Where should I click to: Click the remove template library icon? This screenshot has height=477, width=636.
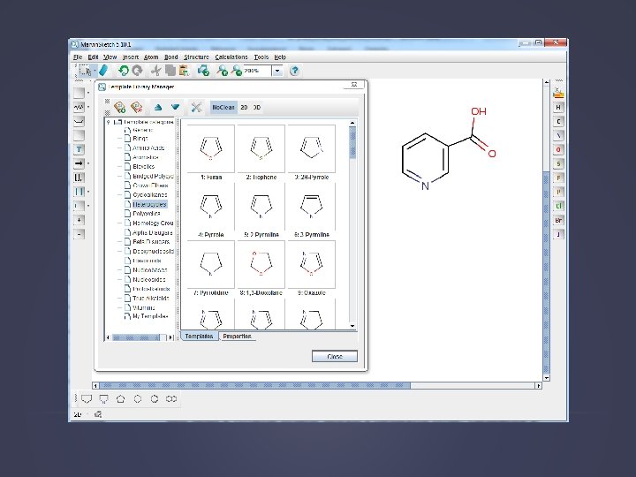(137, 108)
